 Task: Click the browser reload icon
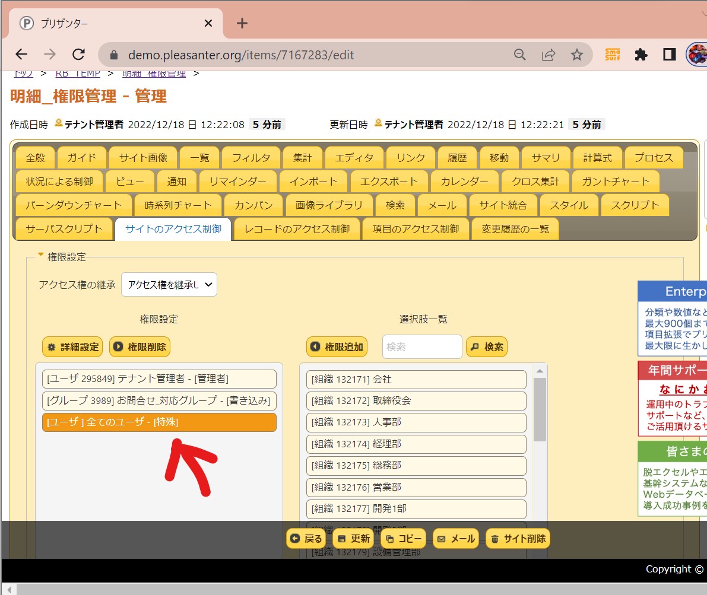(78, 55)
